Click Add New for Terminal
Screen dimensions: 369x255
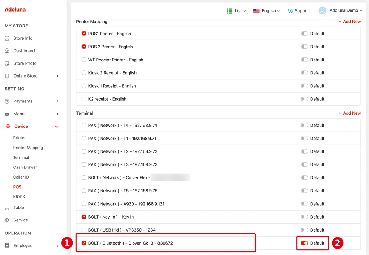coord(350,113)
